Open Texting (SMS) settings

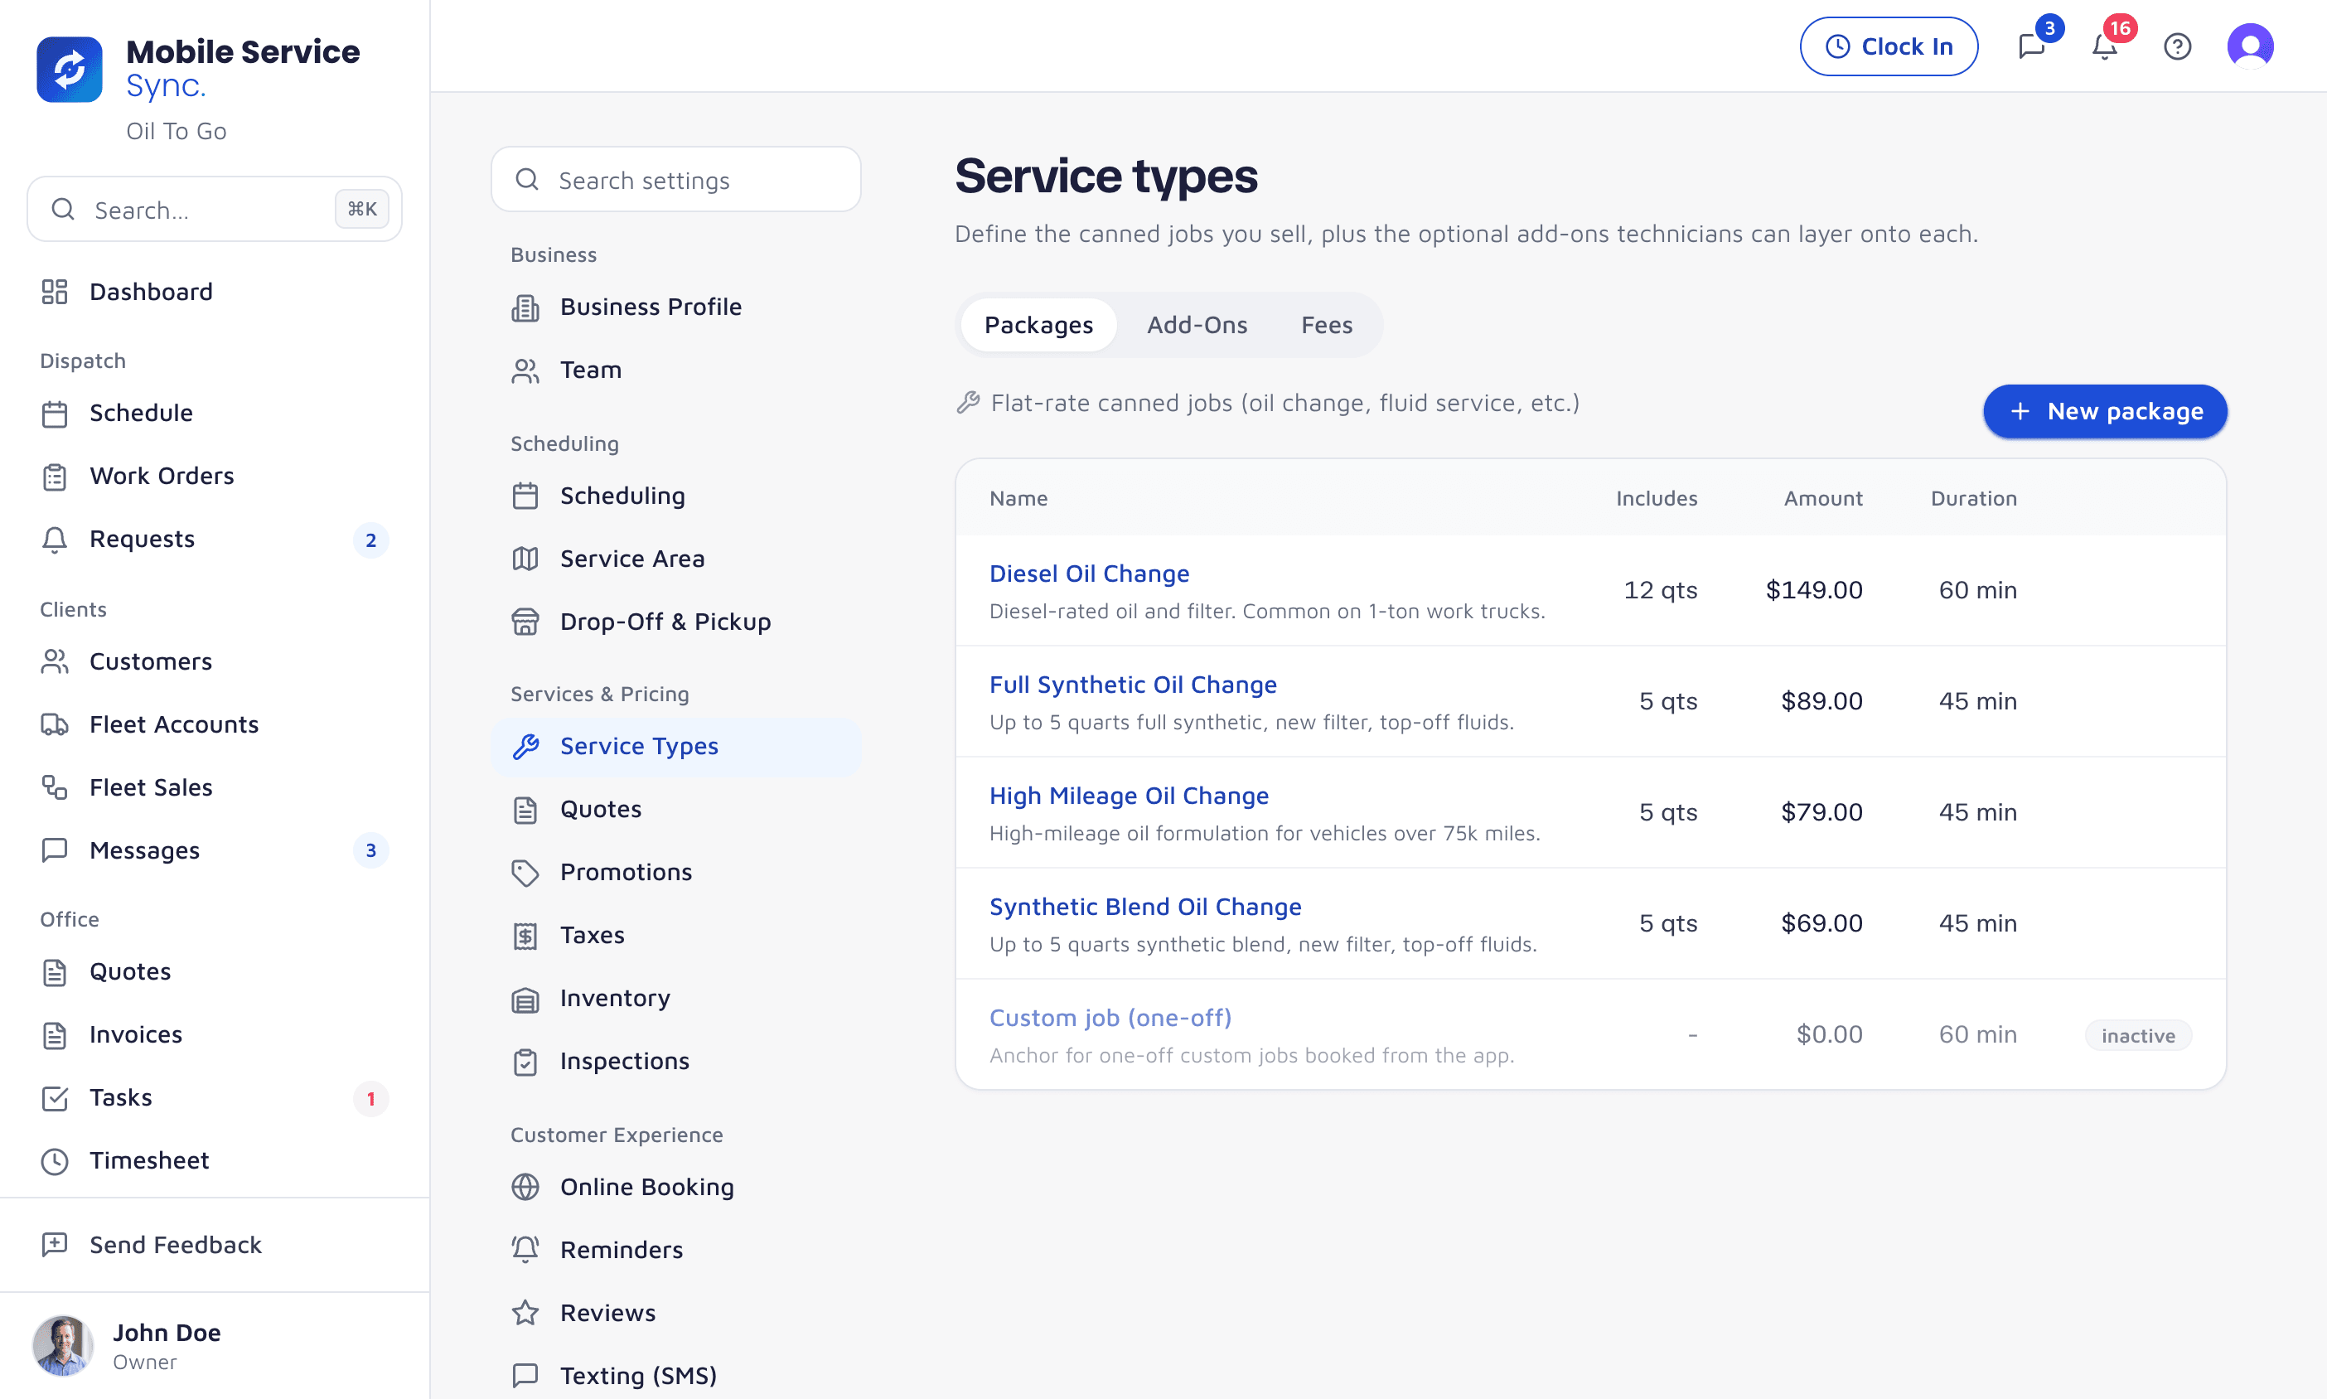click(675, 1376)
